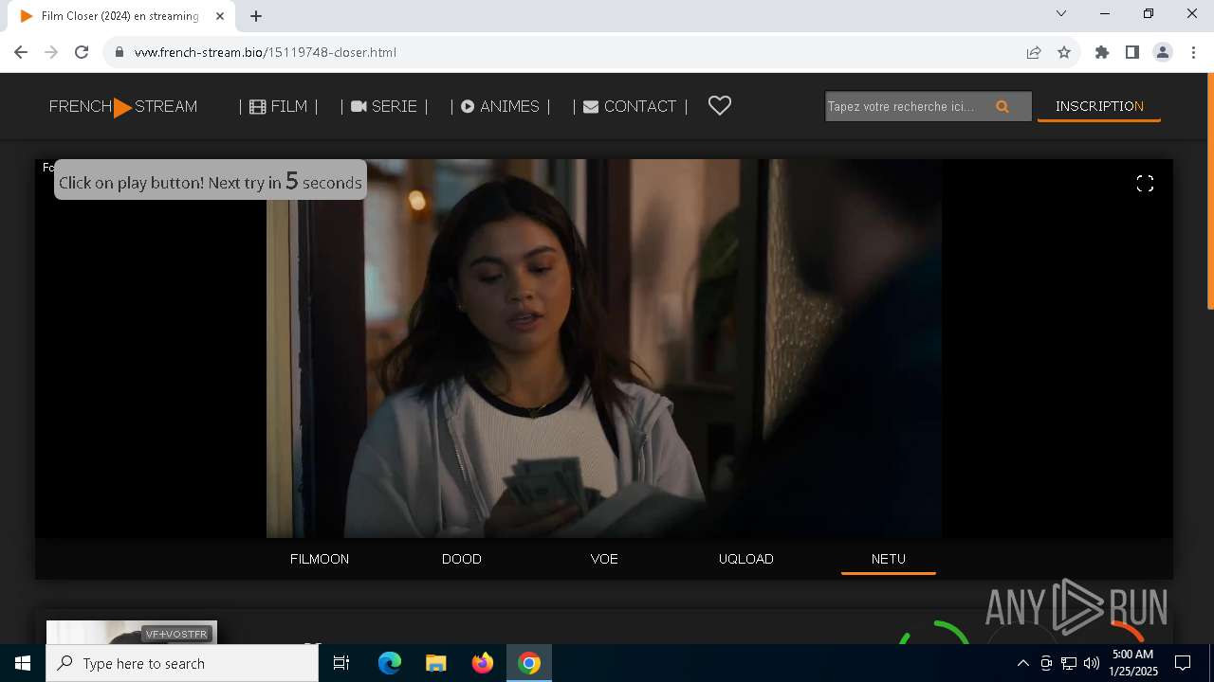Open network status tray icon
1214x682 pixels.
[1068, 663]
